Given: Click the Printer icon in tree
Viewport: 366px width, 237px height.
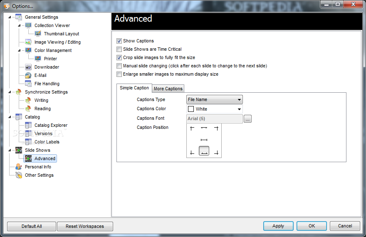Looking at the screenshot, I should coord(38,59).
